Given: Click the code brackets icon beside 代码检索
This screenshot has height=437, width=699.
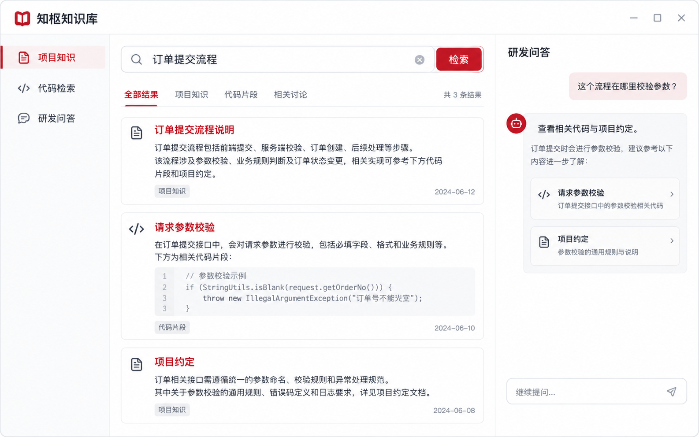Looking at the screenshot, I should (24, 88).
